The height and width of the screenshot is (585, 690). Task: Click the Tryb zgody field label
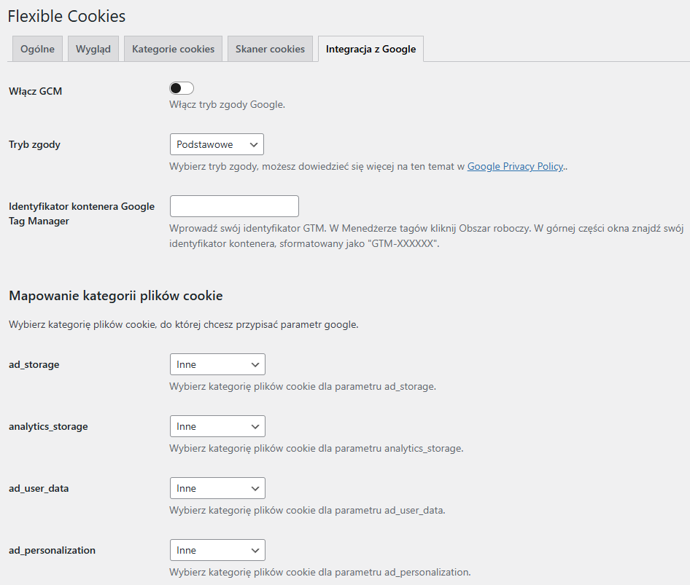(x=34, y=144)
